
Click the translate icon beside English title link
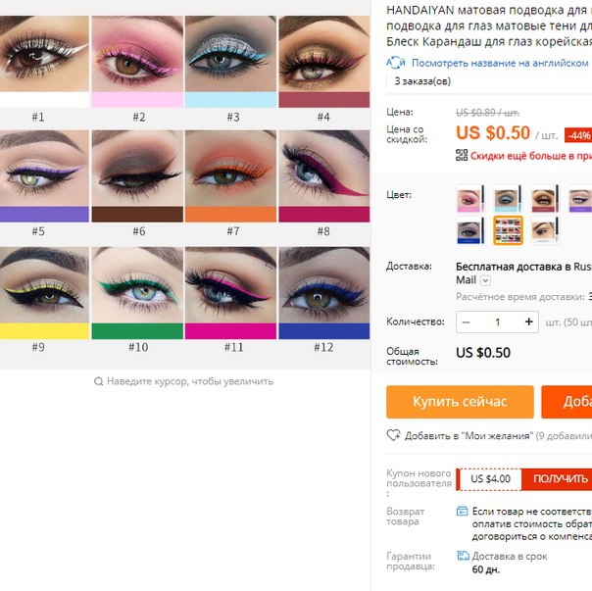coord(395,63)
